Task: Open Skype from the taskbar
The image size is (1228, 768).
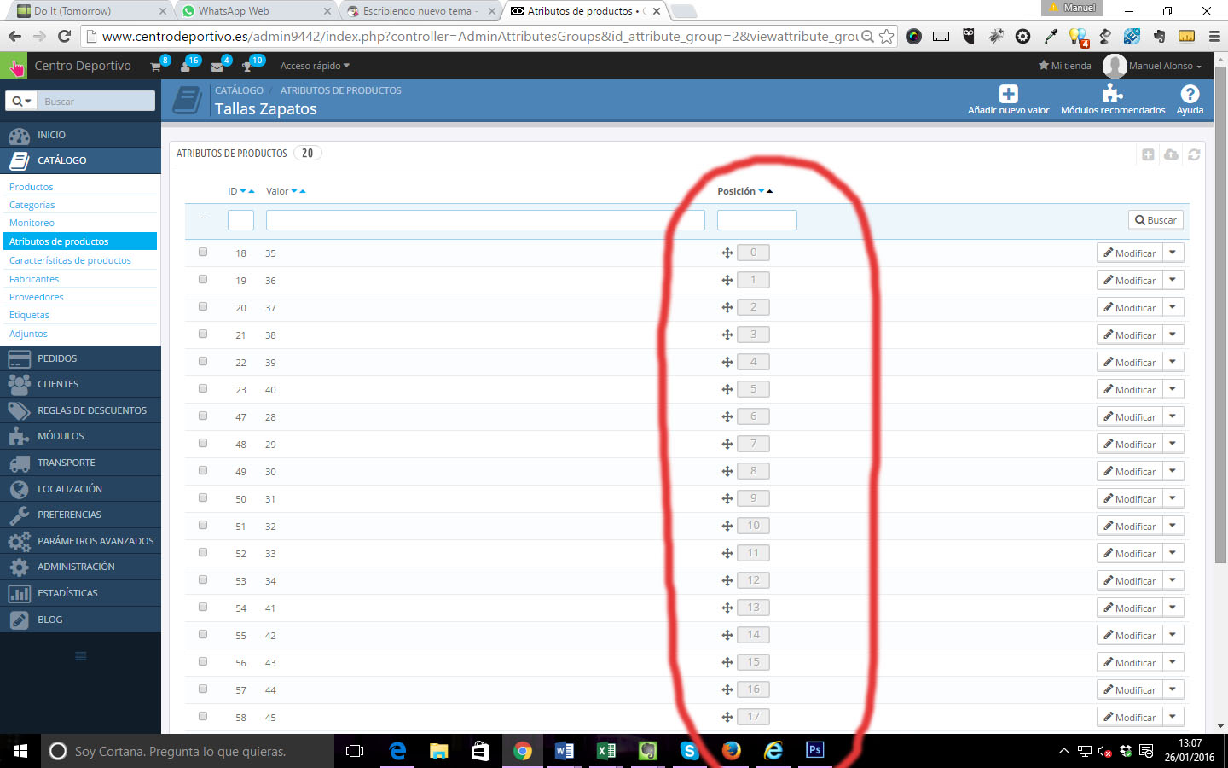Action: coord(689,751)
